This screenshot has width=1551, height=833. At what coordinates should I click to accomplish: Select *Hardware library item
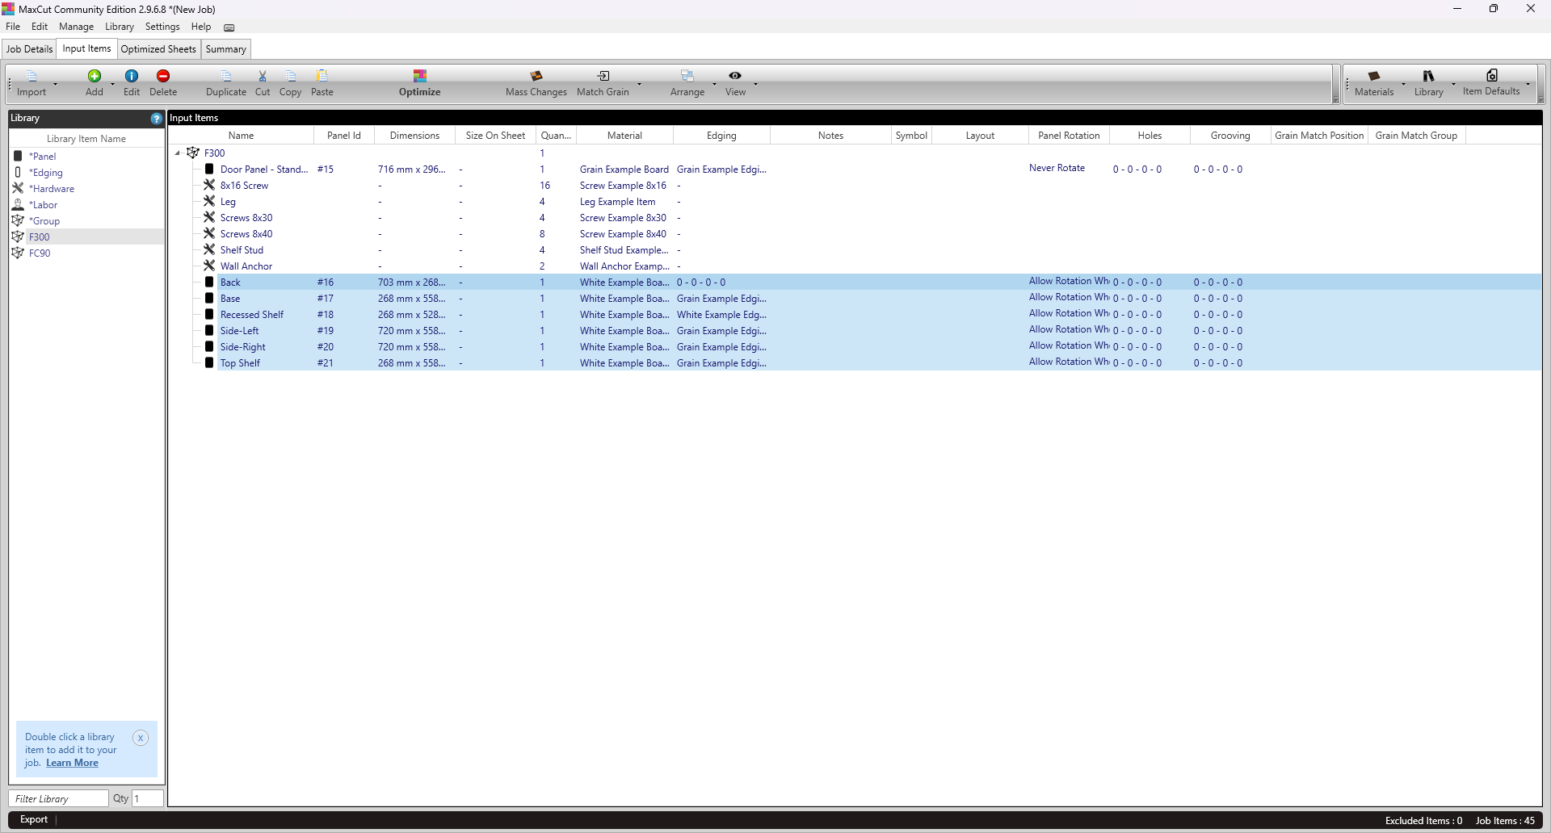point(52,189)
